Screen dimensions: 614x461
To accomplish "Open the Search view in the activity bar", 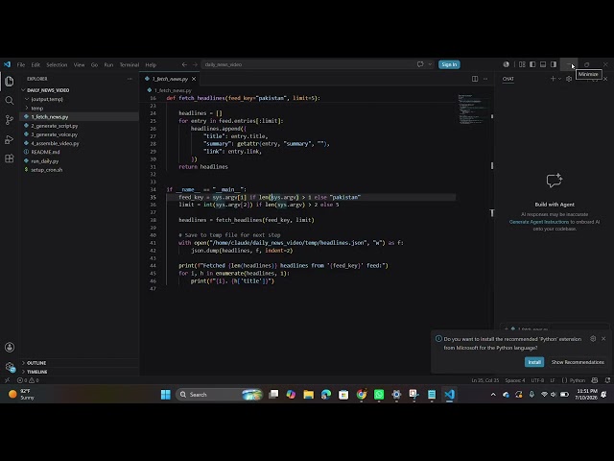I will [x=10, y=101].
